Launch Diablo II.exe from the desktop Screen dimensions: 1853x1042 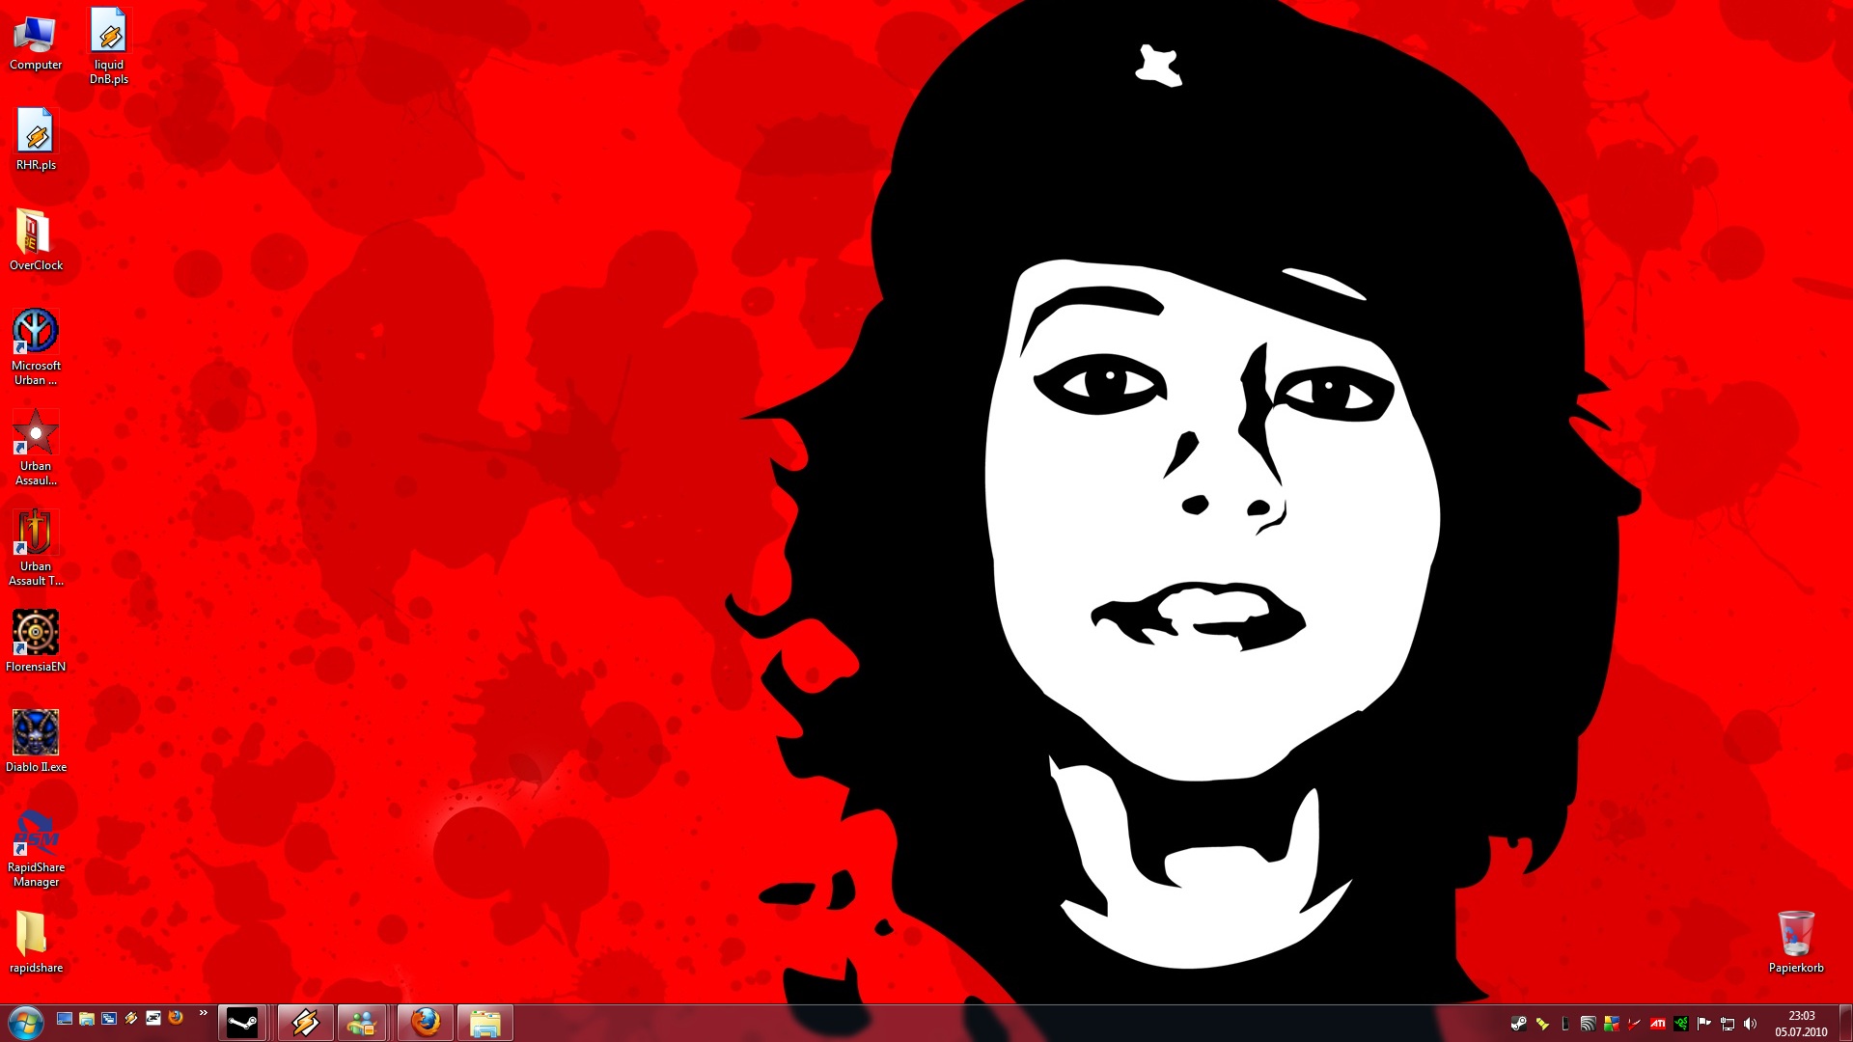[36, 742]
